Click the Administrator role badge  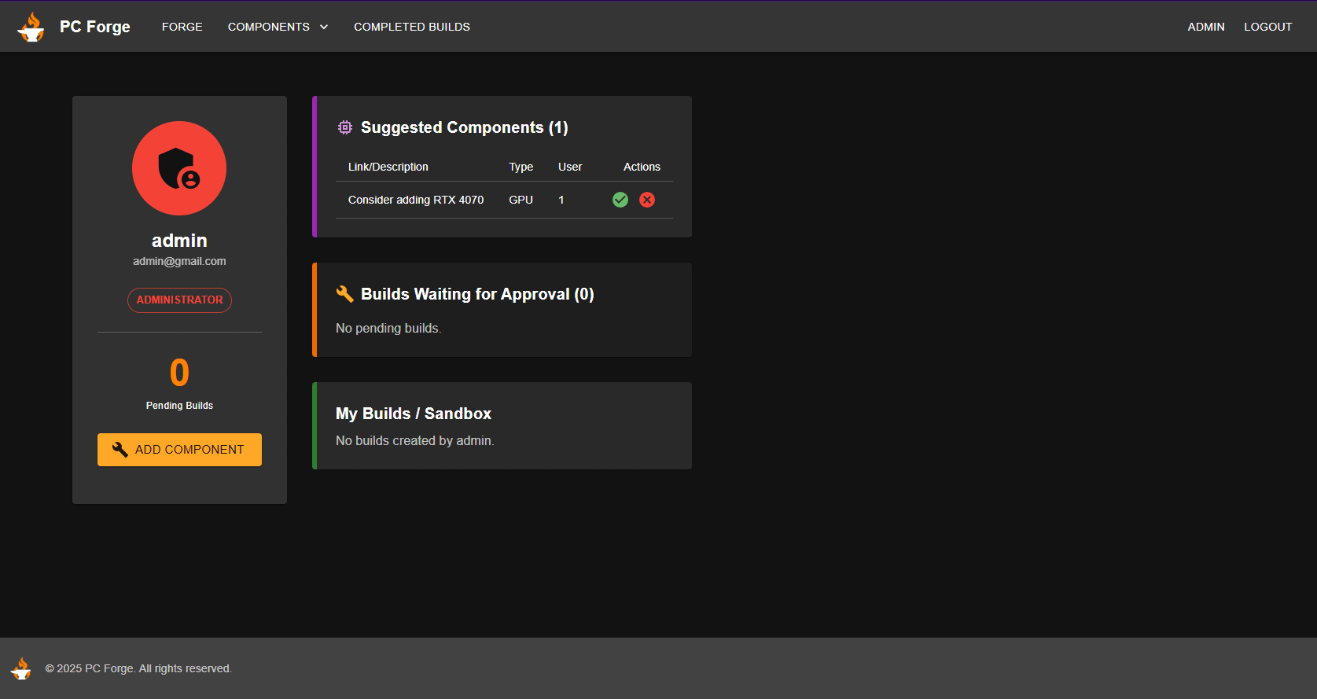click(x=179, y=300)
